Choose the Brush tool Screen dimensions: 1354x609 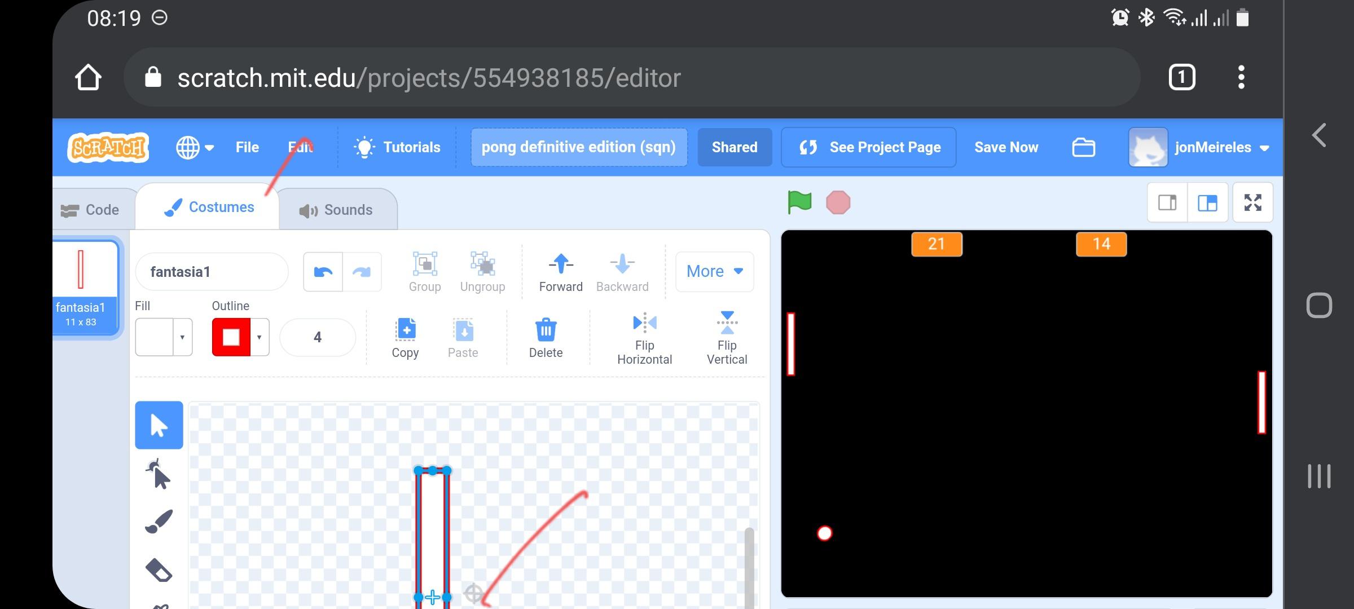[159, 522]
